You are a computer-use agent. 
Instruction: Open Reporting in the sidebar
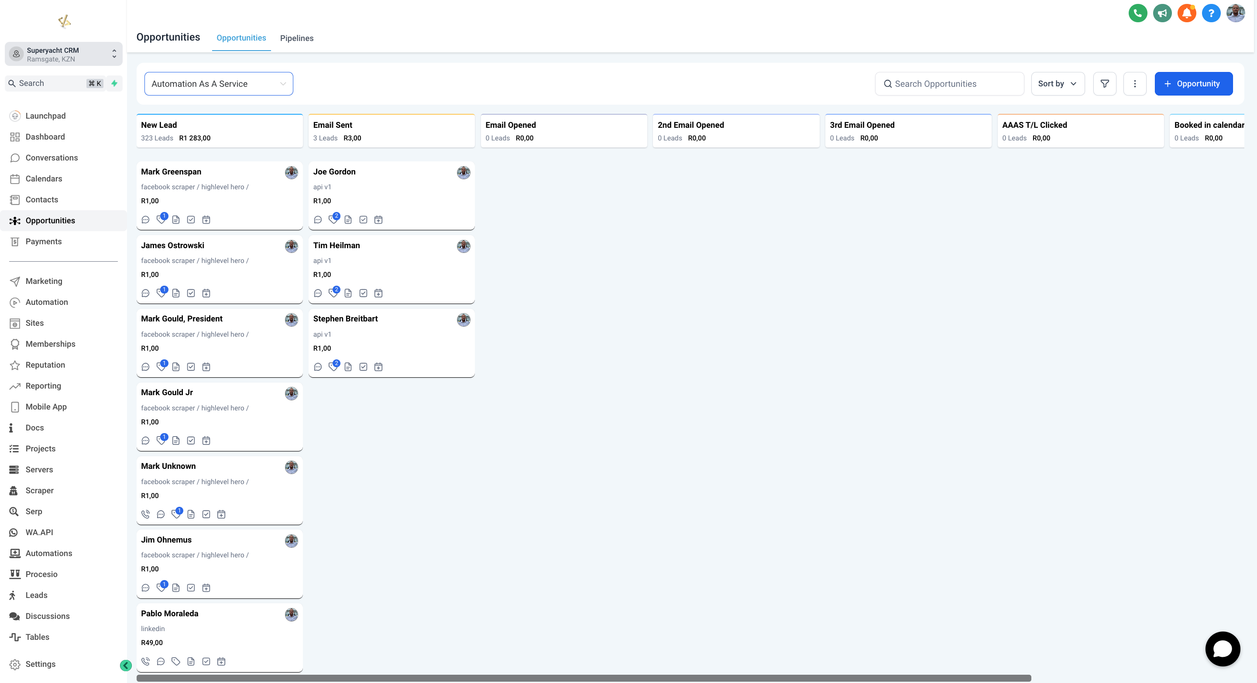pos(63,386)
